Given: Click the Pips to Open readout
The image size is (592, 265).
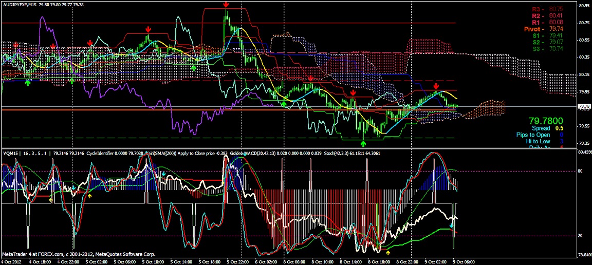Looking at the screenshot, I should 540,135.
